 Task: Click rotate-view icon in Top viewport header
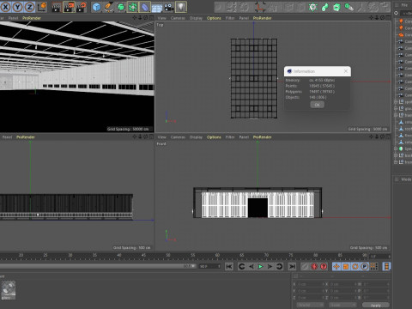(x=383, y=18)
